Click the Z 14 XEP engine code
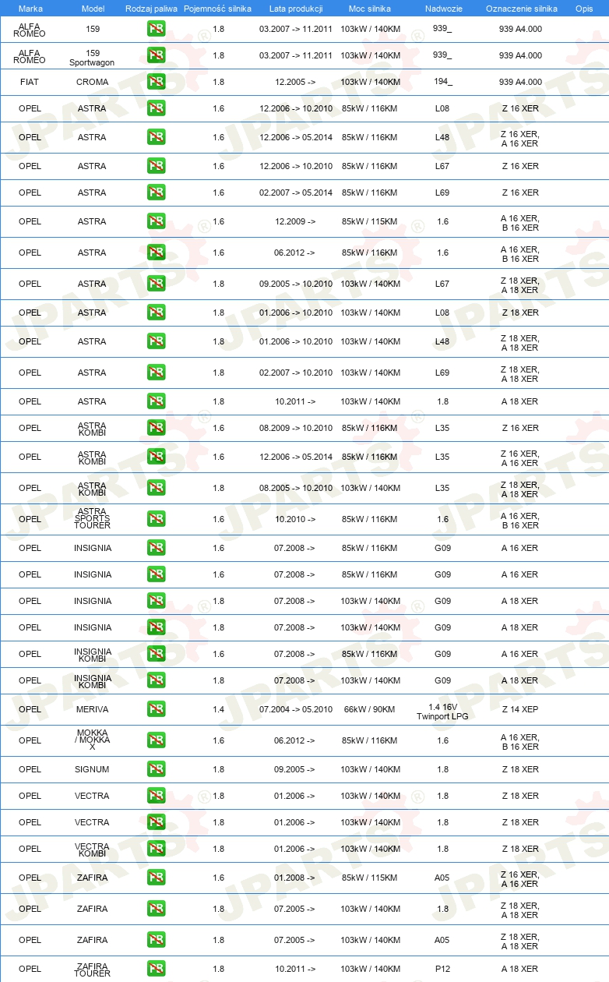This screenshot has height=982, width=609. pos(520,709)
